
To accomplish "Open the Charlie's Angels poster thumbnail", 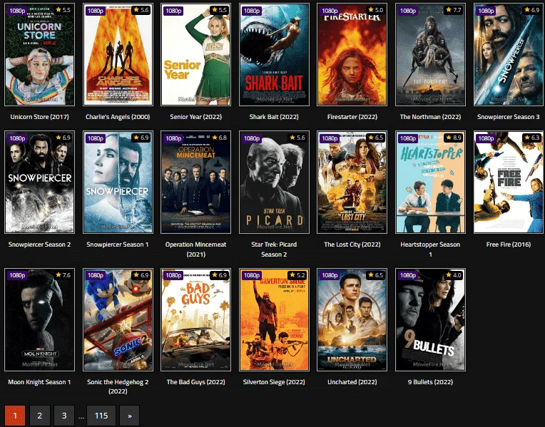I will (x=118, y=55).
